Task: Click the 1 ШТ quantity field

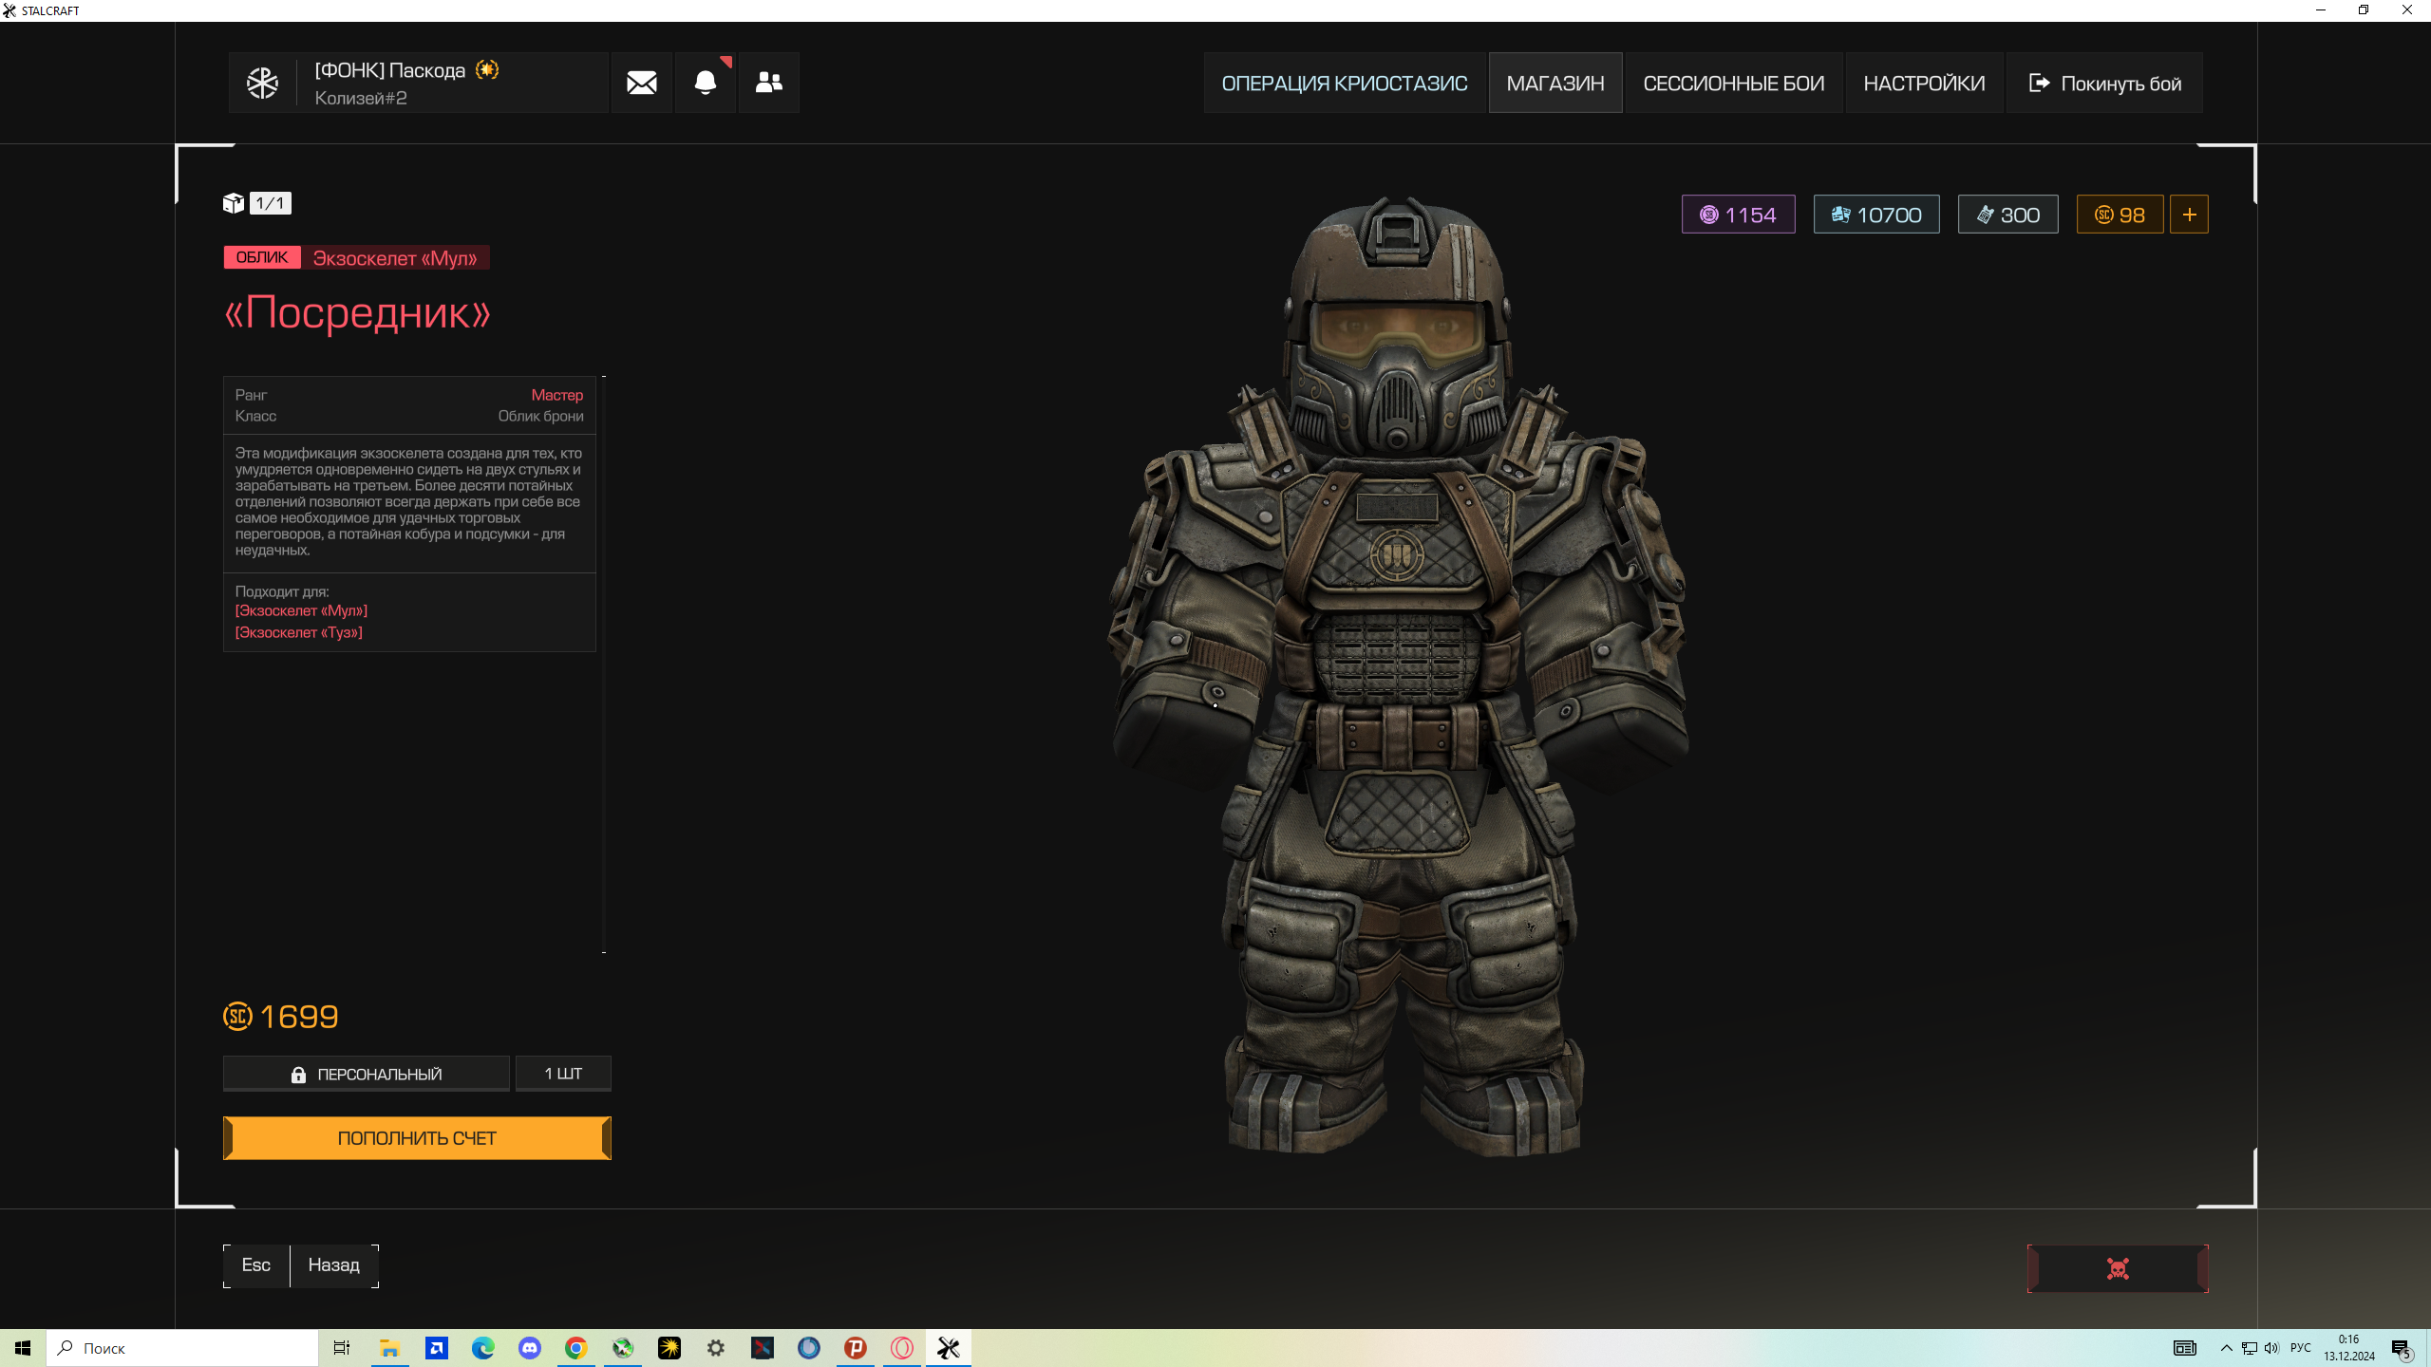Action: (x=563, y=1074)
